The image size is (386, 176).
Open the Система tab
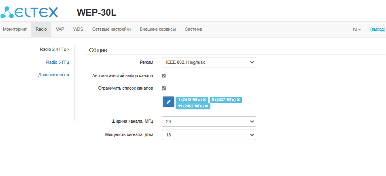(x=193, y=29)
